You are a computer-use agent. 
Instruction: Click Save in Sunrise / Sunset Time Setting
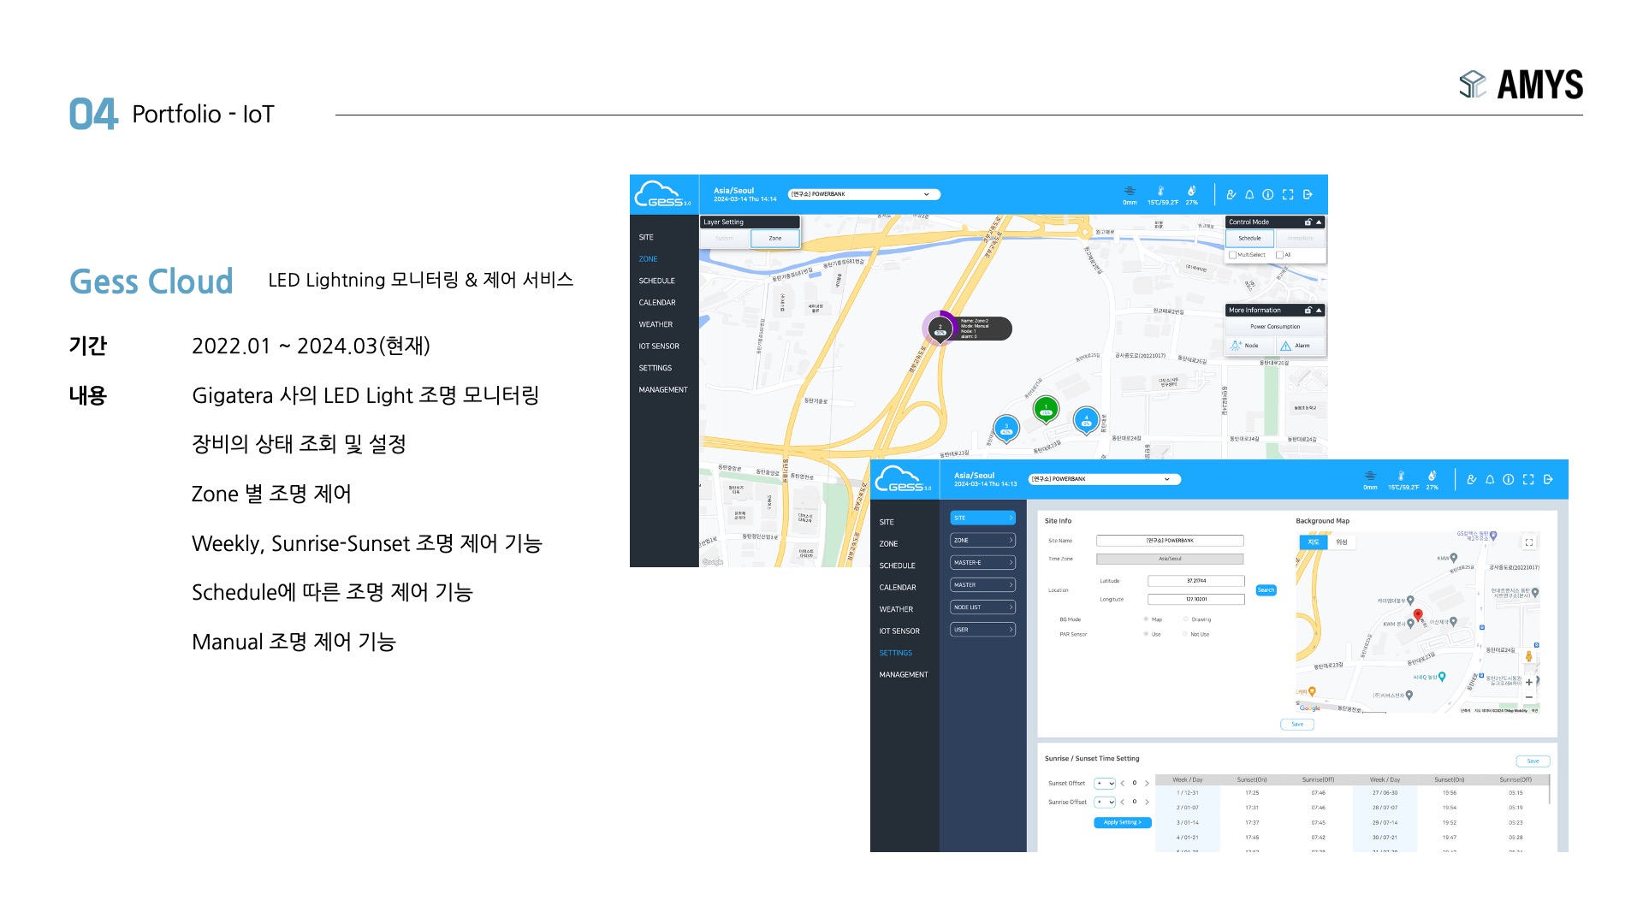coord(1533,761)
